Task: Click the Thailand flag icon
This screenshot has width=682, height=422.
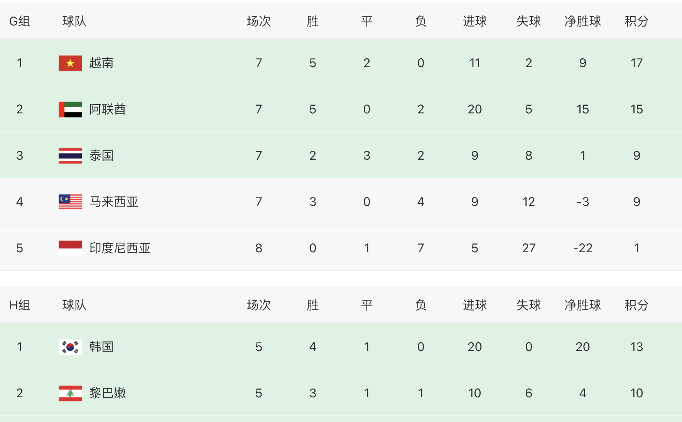Action: [70, 155]
